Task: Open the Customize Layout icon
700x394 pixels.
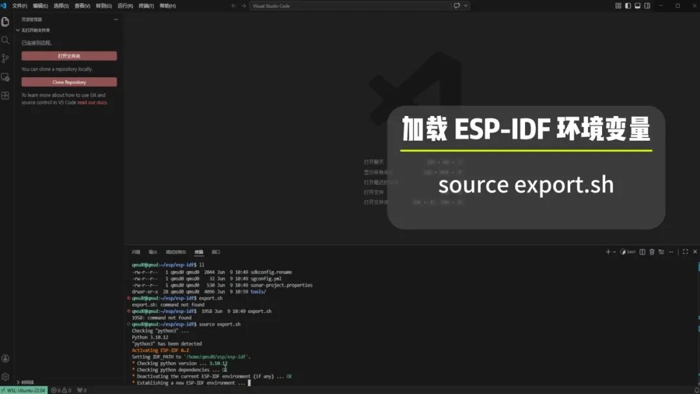Action: [x=618, y=6]
